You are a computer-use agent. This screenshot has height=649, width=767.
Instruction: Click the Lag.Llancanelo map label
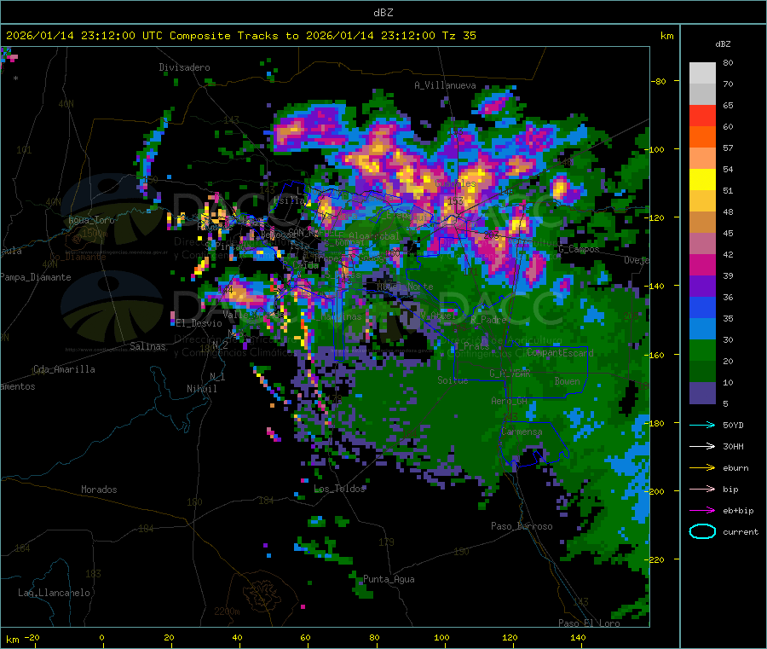click(x=54, y=594)
